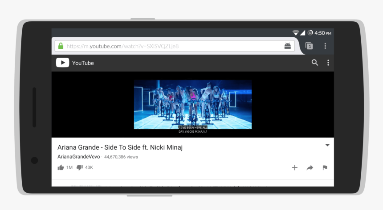
Task: Like the video with thumbs up
Action: pos(61,167)
